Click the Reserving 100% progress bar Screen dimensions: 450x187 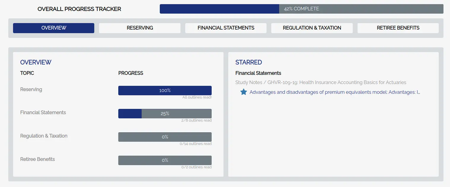point(165,90)
